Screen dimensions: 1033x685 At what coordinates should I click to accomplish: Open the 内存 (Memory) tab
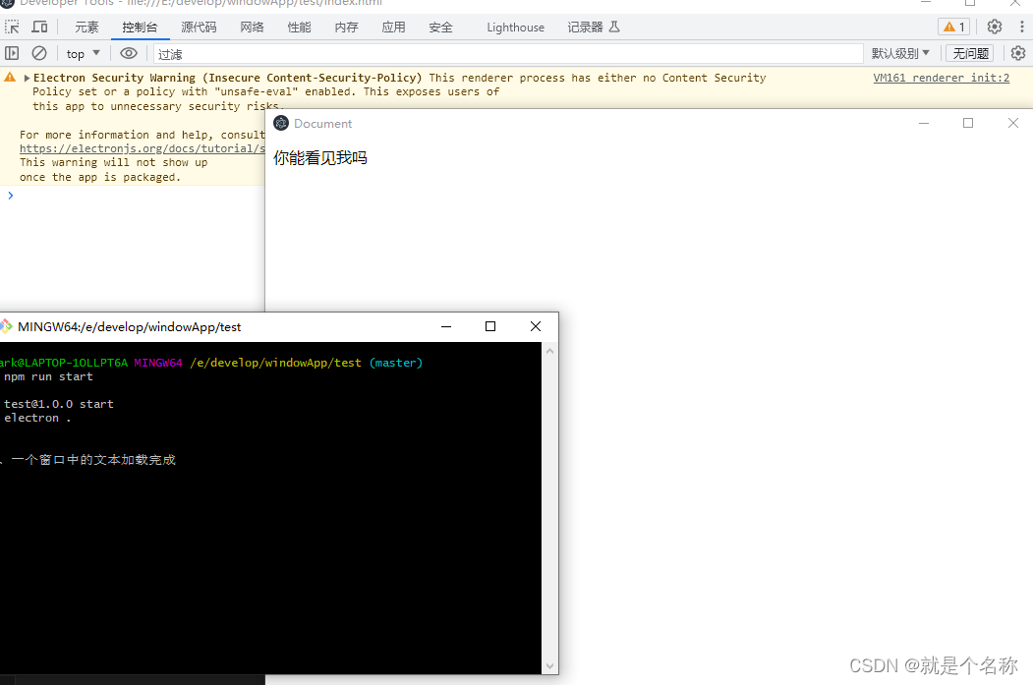coord(347,27)
